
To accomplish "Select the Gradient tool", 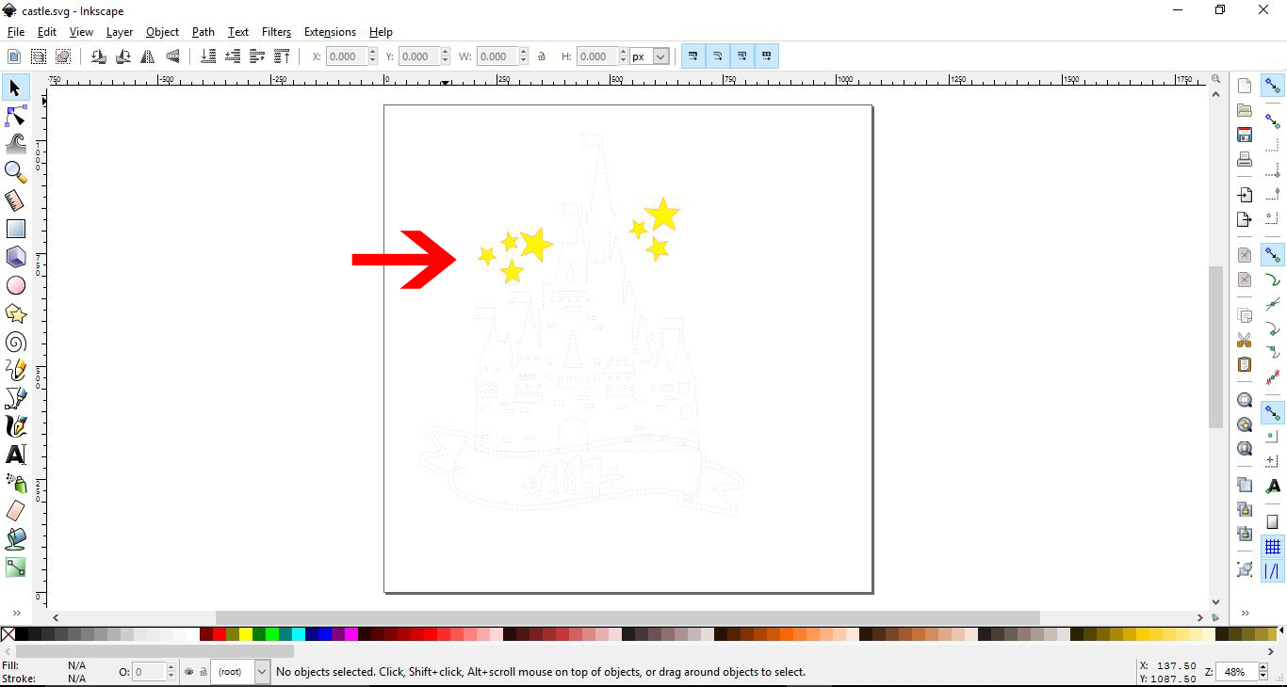I will point(15,567).
